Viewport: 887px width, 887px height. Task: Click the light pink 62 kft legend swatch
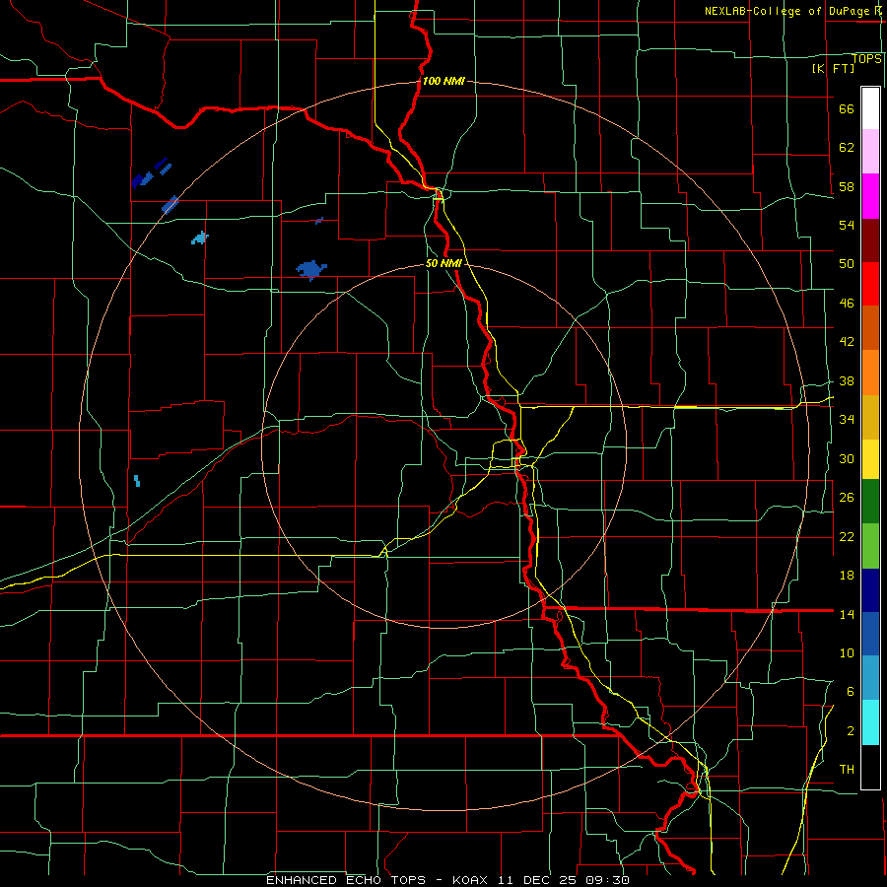click(x=870, y=152)
